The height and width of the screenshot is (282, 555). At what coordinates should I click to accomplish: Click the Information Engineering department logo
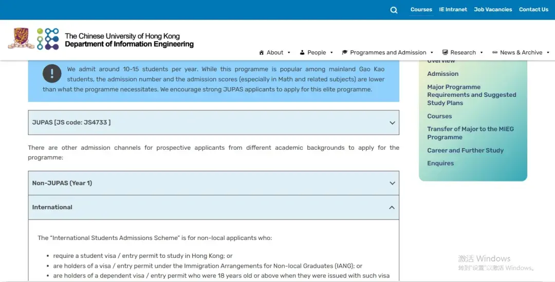tap(48, 39)
